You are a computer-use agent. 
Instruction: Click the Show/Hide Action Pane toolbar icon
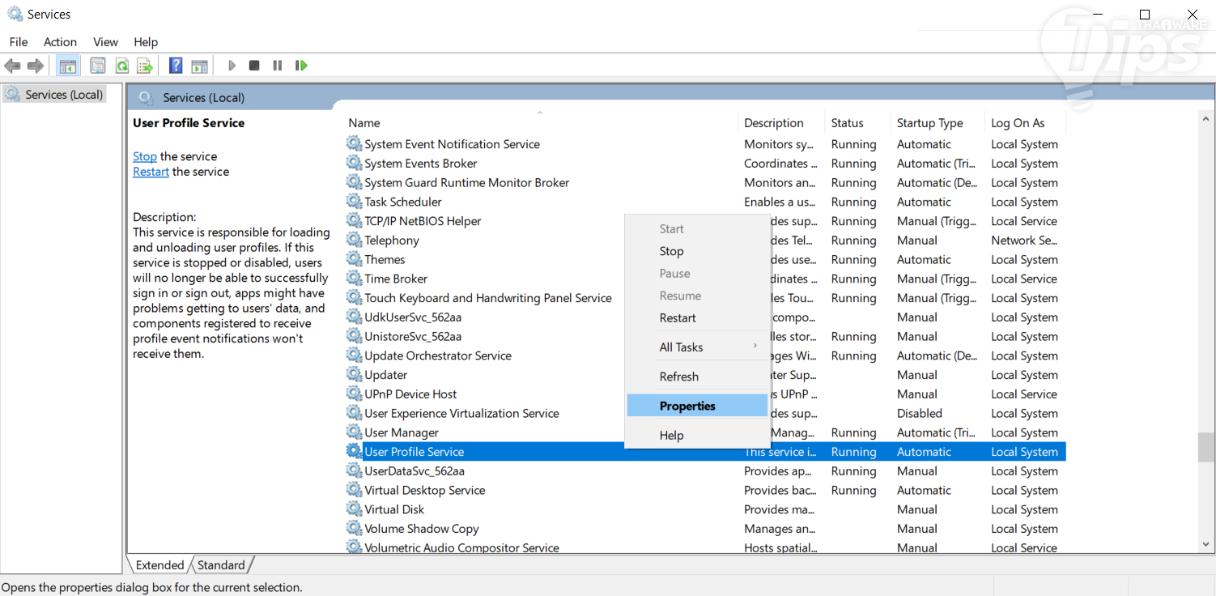pyautogui.click(x=199, y=66)
